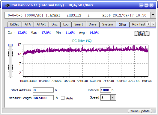Viewport: 158px width, 115px height.
Task: Click the DC Jitter (%) chart title
Action: [x=82, y=41]
